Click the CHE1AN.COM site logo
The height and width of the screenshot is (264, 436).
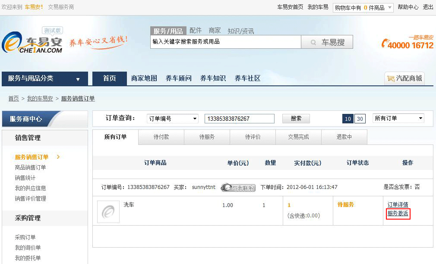pos(32,42)
